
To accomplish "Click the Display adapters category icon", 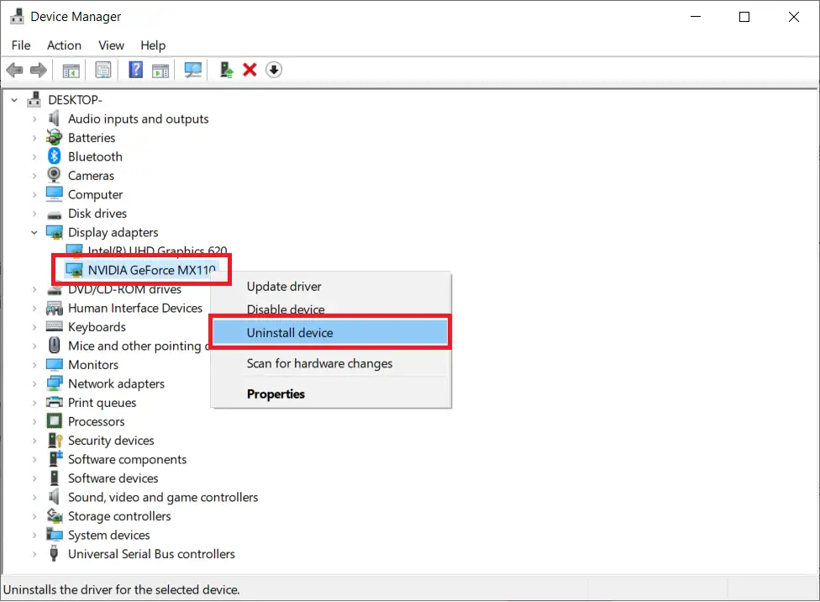I will coord(55,232).
